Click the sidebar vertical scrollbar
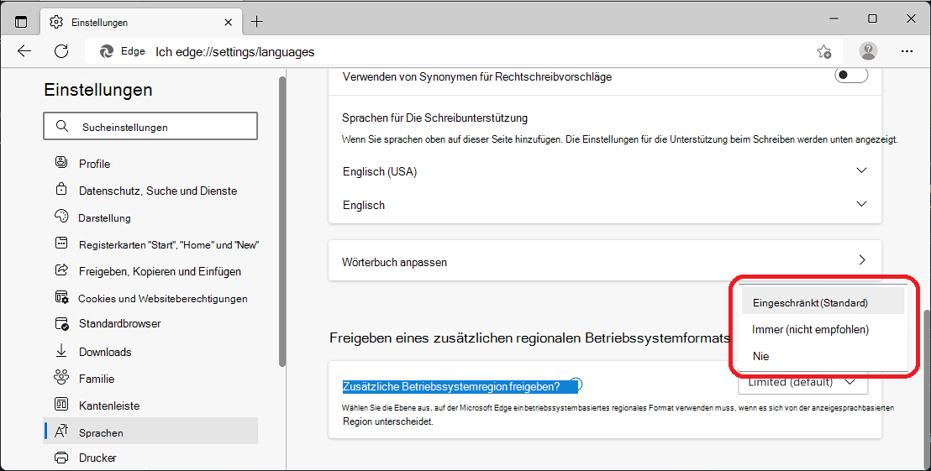This screenshot has height=471, width=931. point(282,222)
